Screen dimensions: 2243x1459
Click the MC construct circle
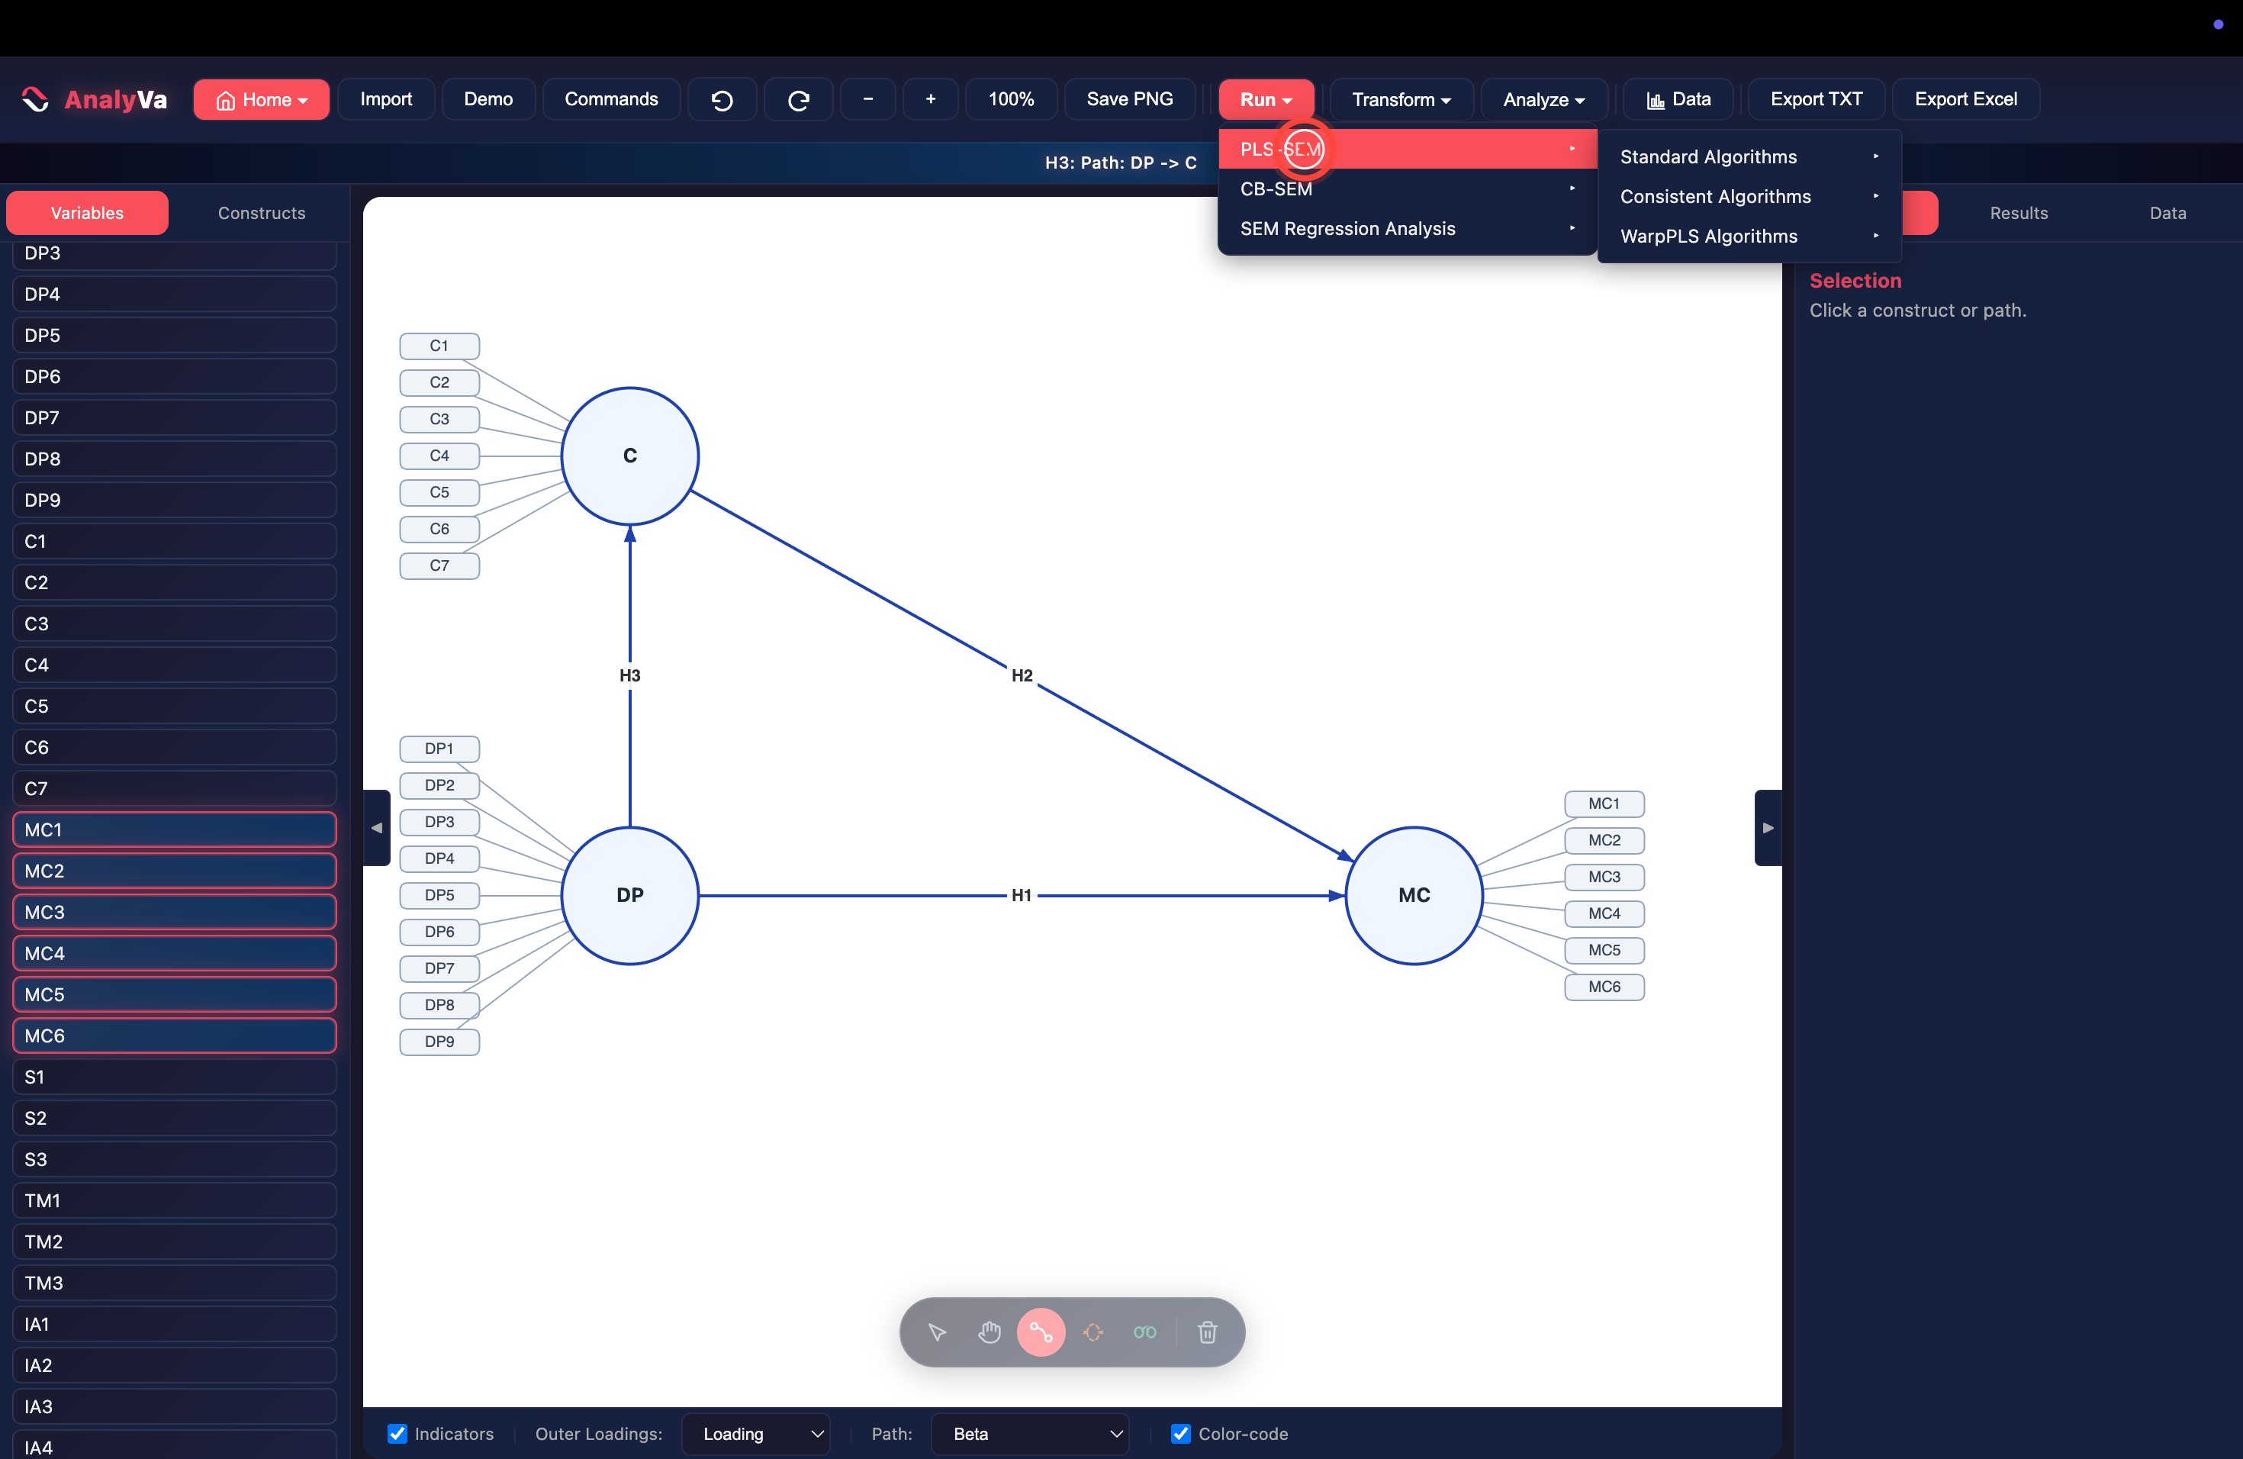pyautogui.click(x=1414, y=895)
